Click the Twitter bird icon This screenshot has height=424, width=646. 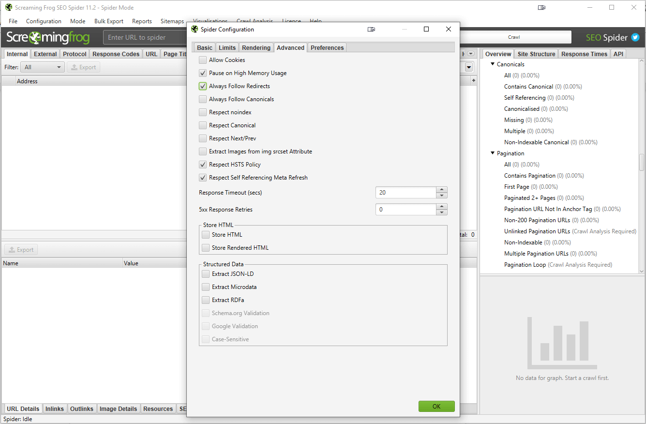(x=635, y=37)
